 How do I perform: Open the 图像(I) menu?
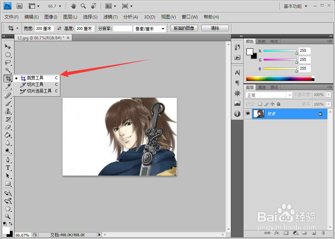point(51,17)
